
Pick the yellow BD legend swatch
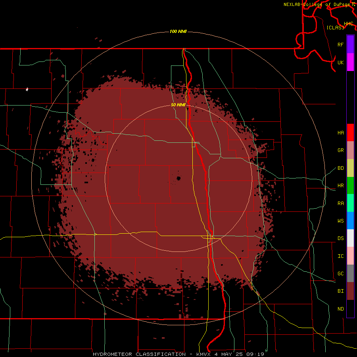tap(350, 168)
